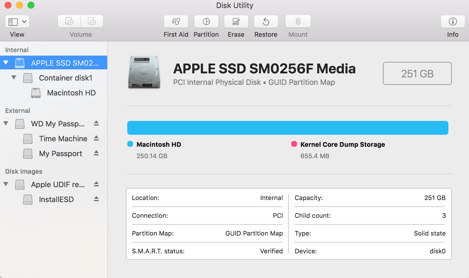Click the 655.4 MB size value
Image resolution: width=469 pixels, height=278 pixels.
(x=315, y=156)
